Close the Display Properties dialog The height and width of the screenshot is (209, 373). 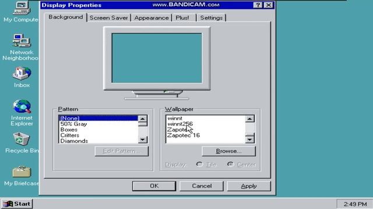(x=269, y=5)
